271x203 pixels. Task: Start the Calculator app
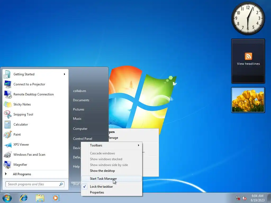click(x=35, y=124)
